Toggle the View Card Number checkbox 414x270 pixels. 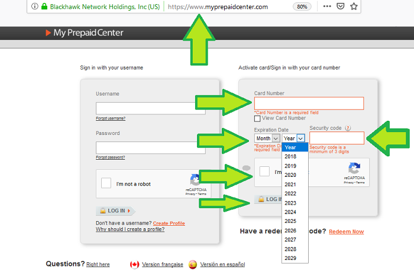pyautogui.click(x=257, y=118)
